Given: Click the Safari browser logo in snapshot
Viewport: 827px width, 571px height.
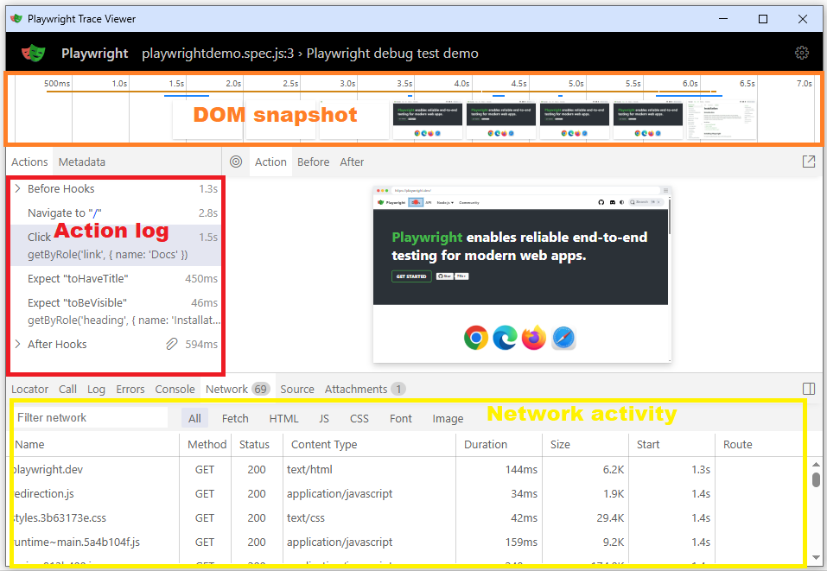Looking at the screenshot, I should (x=563, y=338).
